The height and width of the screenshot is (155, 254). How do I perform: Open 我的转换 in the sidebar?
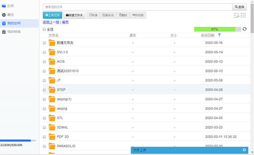[11, 31]
